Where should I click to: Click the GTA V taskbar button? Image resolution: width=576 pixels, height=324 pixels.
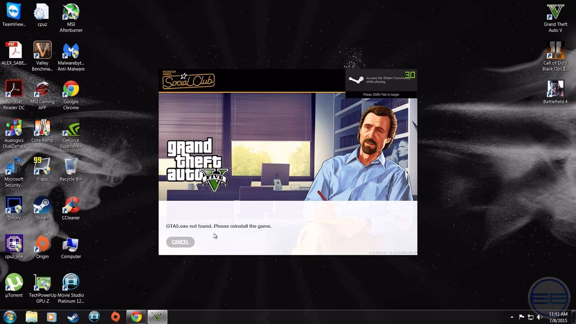click(157, 317)
